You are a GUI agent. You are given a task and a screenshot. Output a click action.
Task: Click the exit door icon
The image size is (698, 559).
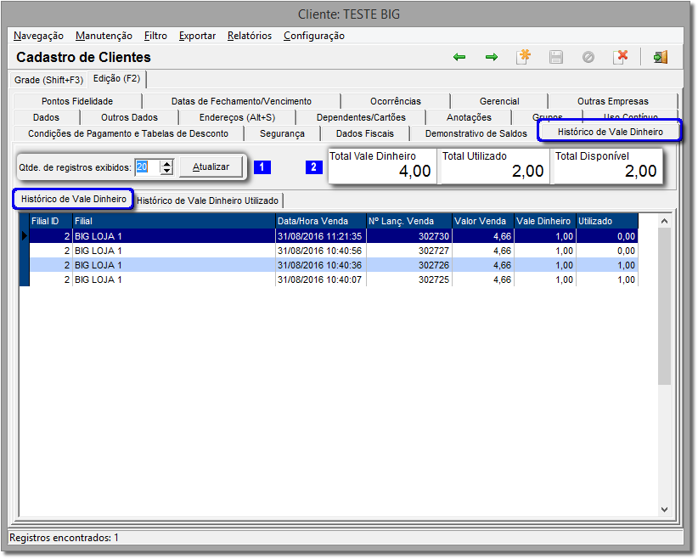coord(661,57)
